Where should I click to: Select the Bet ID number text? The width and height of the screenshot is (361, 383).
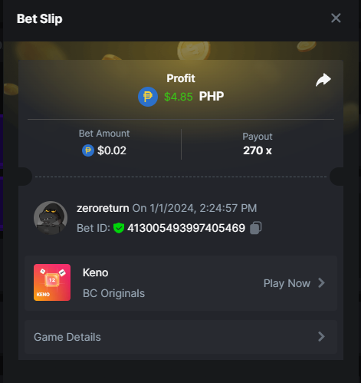point(186,228)
